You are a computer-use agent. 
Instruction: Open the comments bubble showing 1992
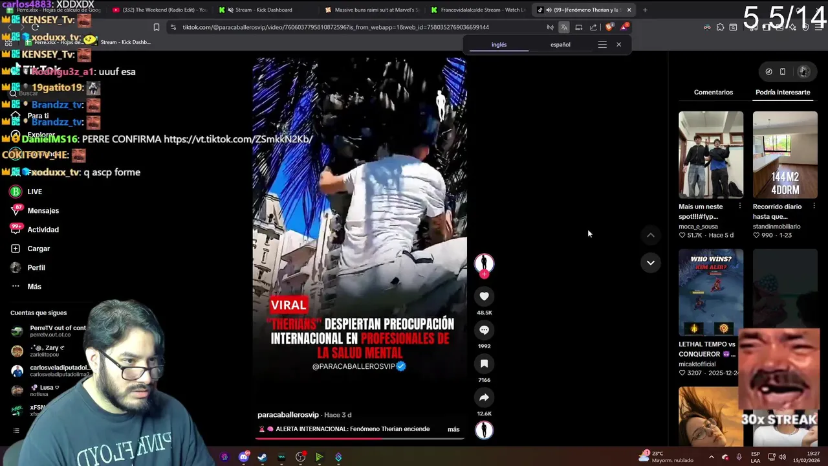[484, 329]
